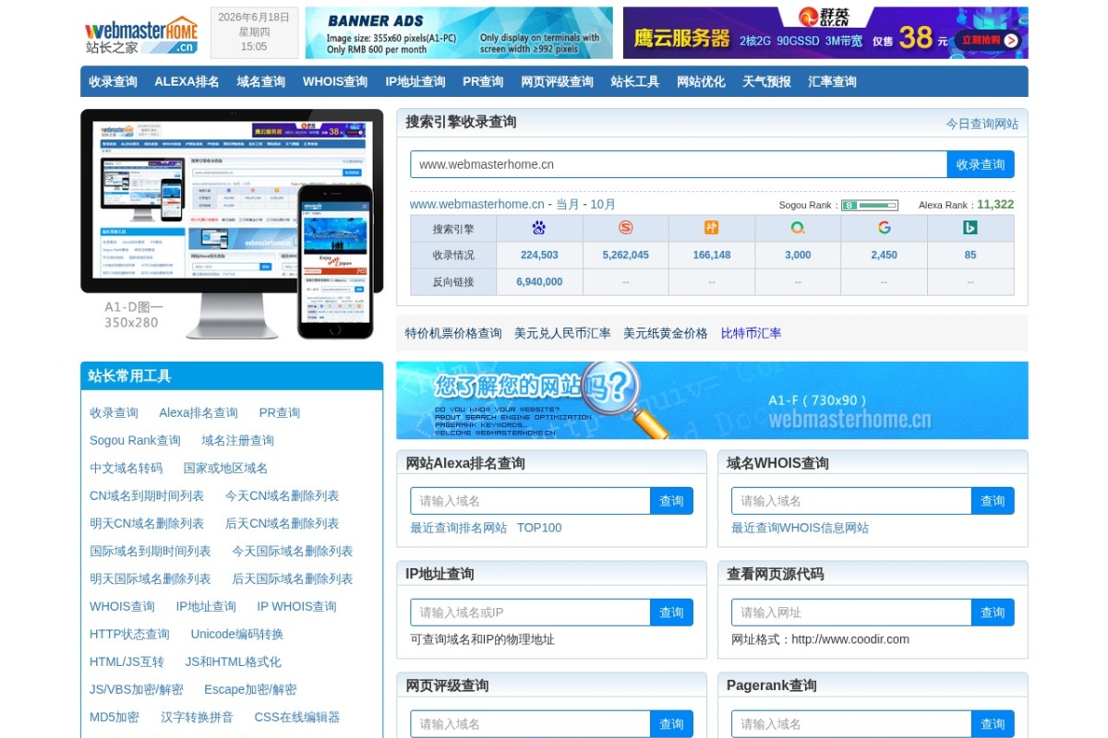Open the 美元纸黄金价格 link

pyautogui.click(x=666, y=333)
